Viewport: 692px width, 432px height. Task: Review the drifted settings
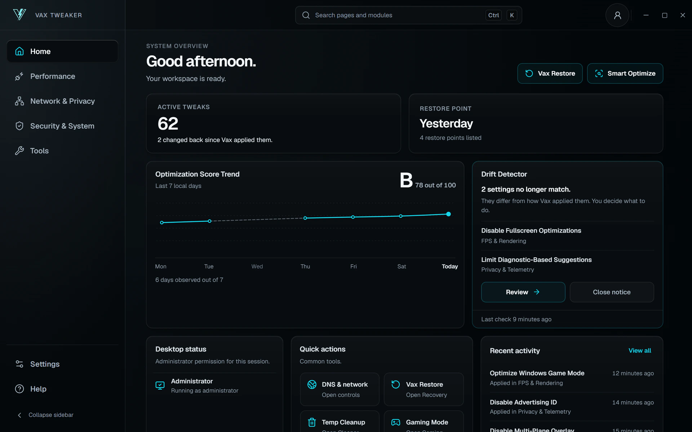pos(523,292)
